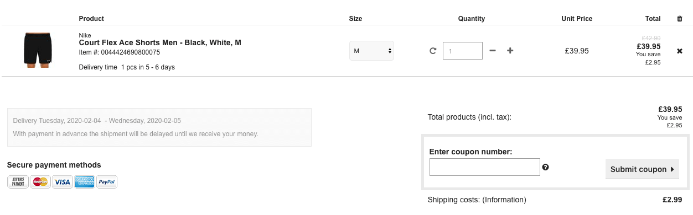This screenshot has width=693, height=215.
Task: Click the delivery date notice box
Action: pos(159,127)
